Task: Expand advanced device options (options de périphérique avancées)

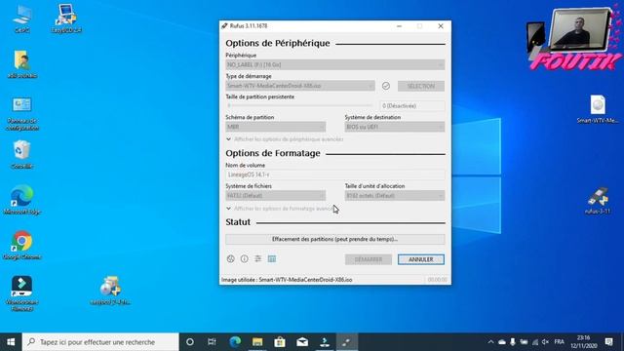Action: click(285, 139)
